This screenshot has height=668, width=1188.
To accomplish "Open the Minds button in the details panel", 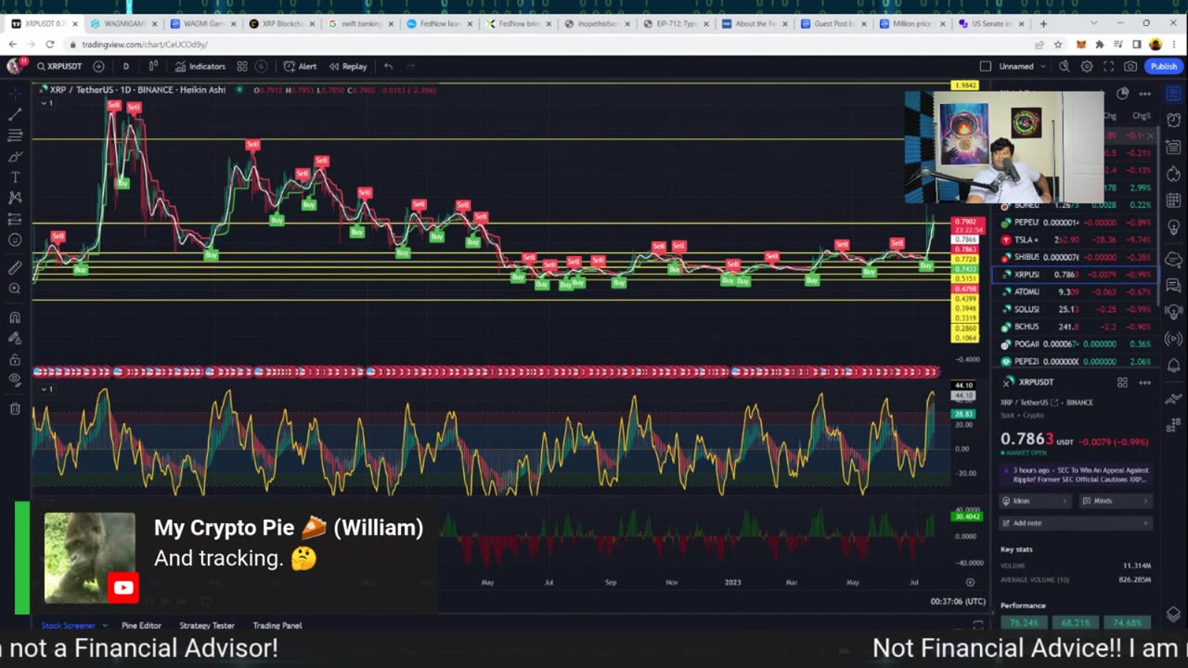I will click(x=1116, y=501).
